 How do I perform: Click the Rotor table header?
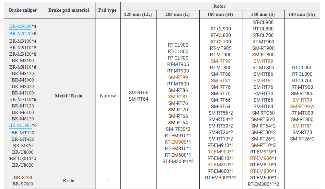pyautogui.click(x=219, y=6)
